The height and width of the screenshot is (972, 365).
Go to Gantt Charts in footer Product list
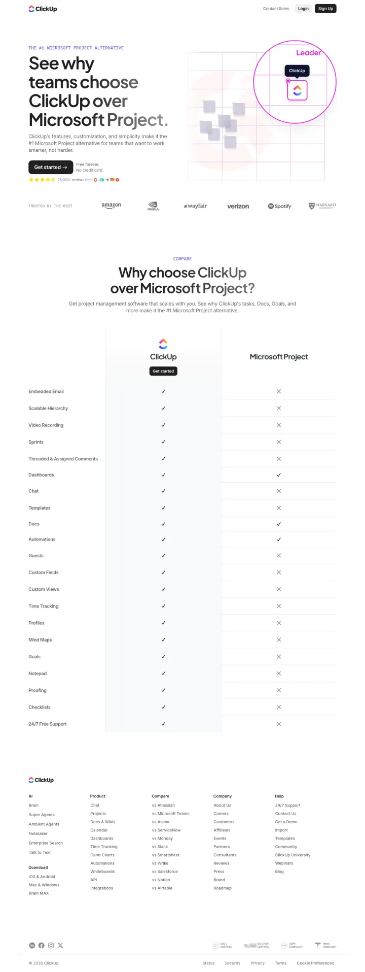(102, 855)
